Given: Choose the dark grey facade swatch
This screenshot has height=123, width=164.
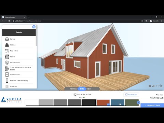Looking at the screenshot, I should pyautogui.click(x=75, y=102).
